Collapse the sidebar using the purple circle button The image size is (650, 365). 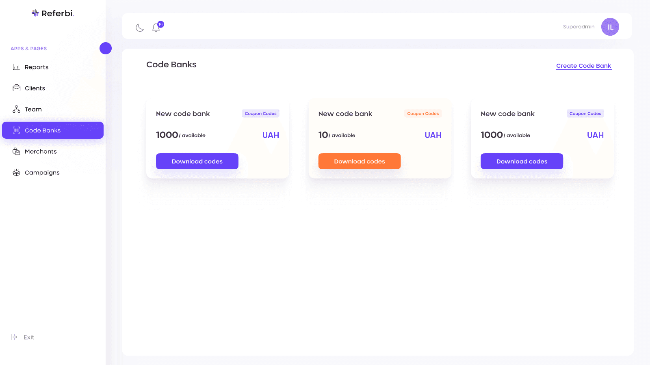click(106, 48)
